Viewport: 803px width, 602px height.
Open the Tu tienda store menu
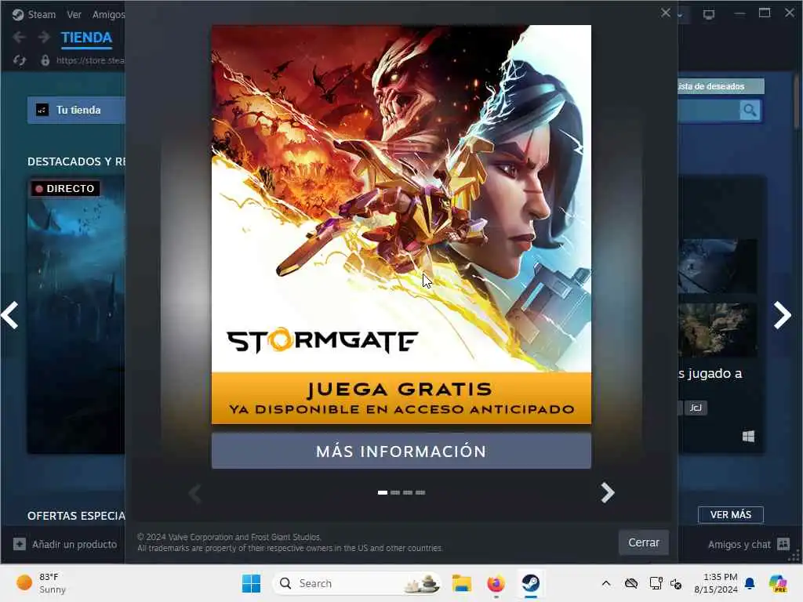click(x=76, y=110)
